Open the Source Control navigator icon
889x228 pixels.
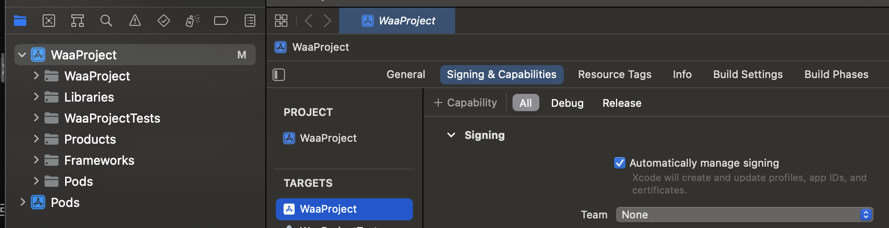[49, 21]
